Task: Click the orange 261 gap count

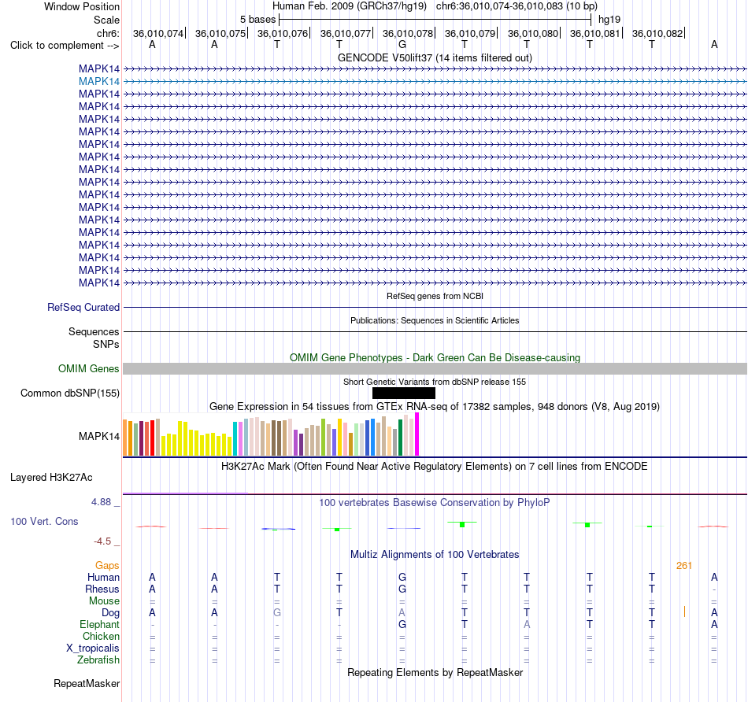Action: pos(684,566)
